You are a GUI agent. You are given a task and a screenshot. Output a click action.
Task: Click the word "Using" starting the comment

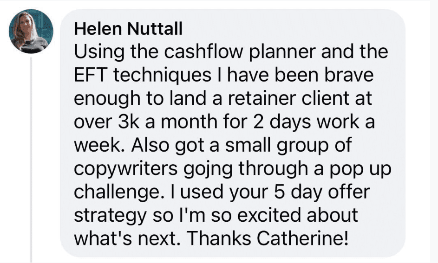[99, 52]
